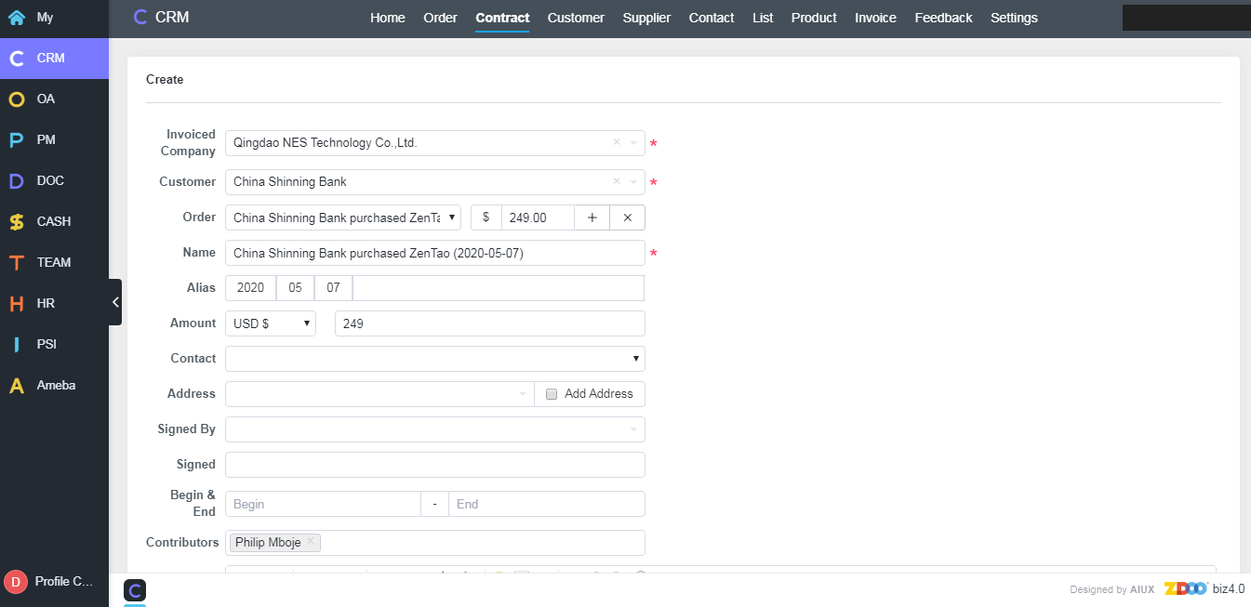The height and width of the screenshot is (607, 1251).
Task: Click the plus button beside order amount
Action: point(592,218)
